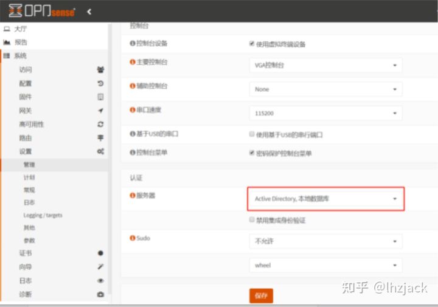438x307 pixels.
Task: Check the 禁用集成身份验证 checkbox
Action: (x=252, y=219)
